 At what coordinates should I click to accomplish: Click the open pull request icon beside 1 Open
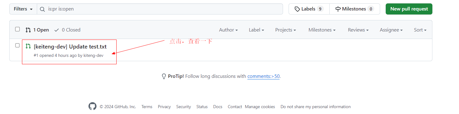coord(28,30)
